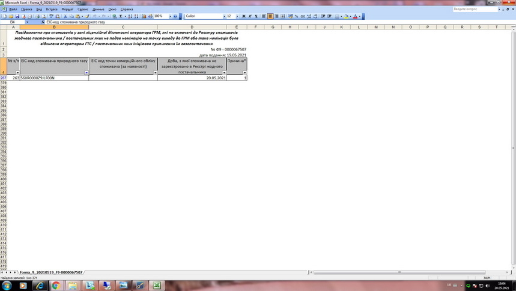
Task: Open the Формат menu
Action: (67, 10)
